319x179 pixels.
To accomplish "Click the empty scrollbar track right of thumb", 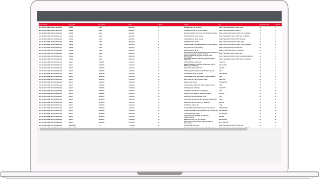I will (264, 129).
